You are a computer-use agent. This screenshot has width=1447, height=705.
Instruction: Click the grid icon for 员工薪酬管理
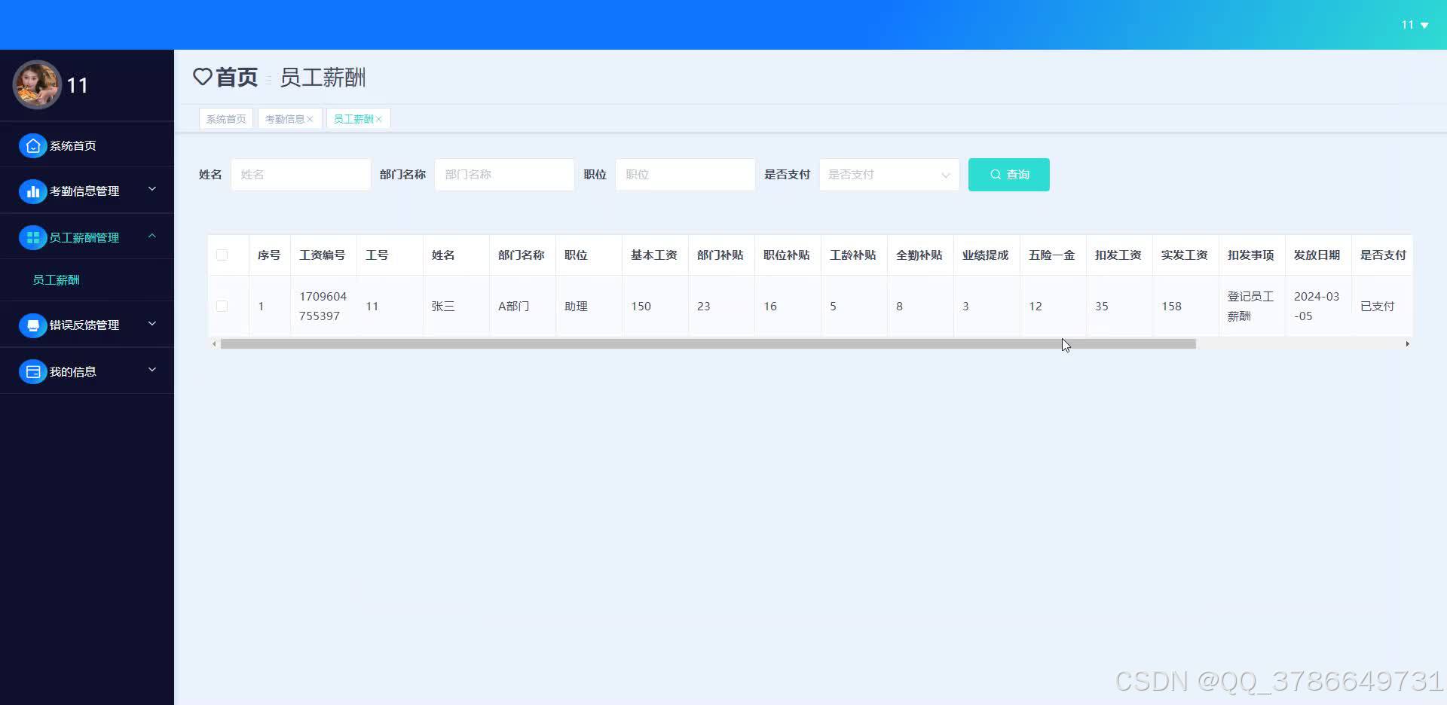(32, 238)
